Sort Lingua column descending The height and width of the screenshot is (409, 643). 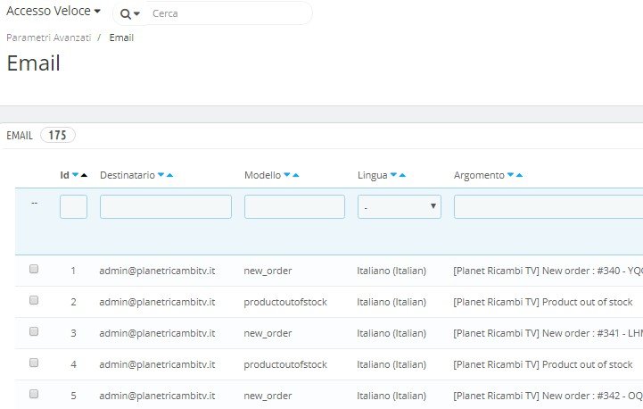[x=393, y=175]
